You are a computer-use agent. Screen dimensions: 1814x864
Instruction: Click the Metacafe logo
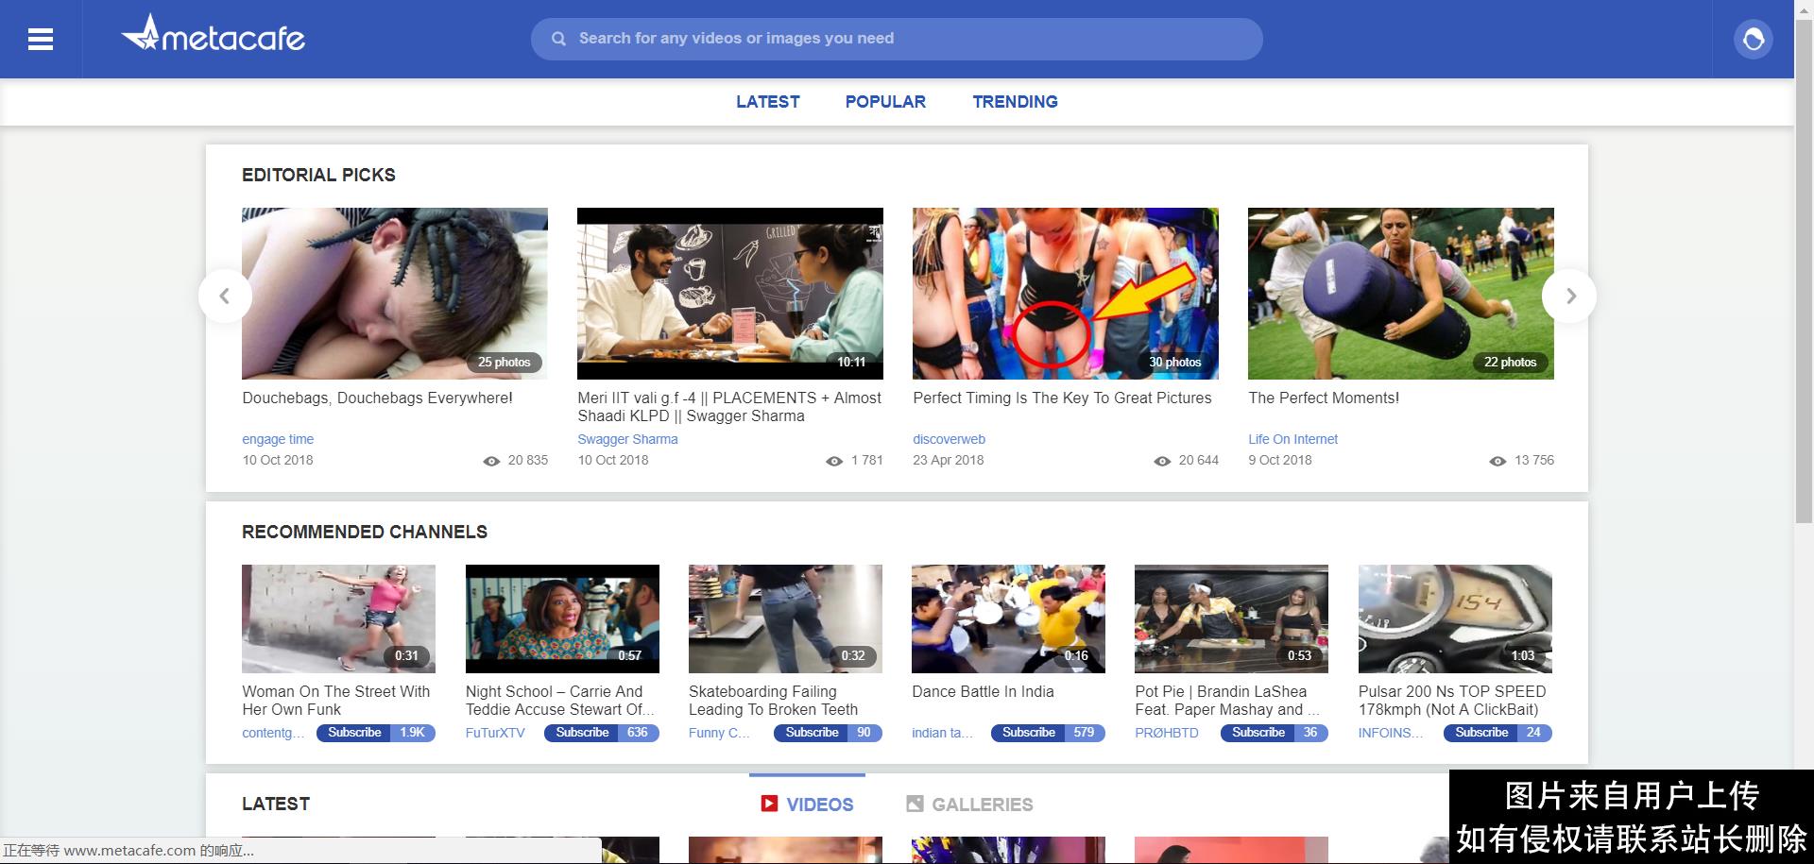(x=214, y=36)
